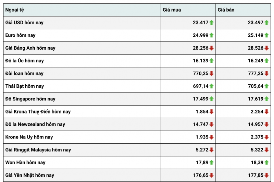Viewport: 274px width, 182px height.
Task: Click green up arrow beside Đô la Úc buy price 16.139
Action: (x=211, y=61)
